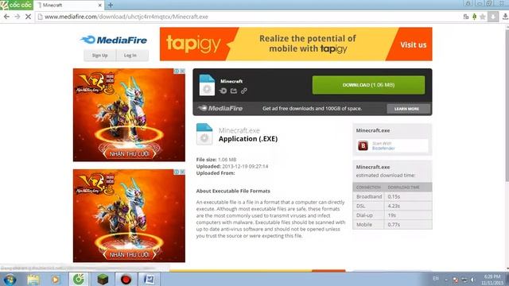Click the DSL 4.23s row
509x286 pixels.
coord(392,206)
